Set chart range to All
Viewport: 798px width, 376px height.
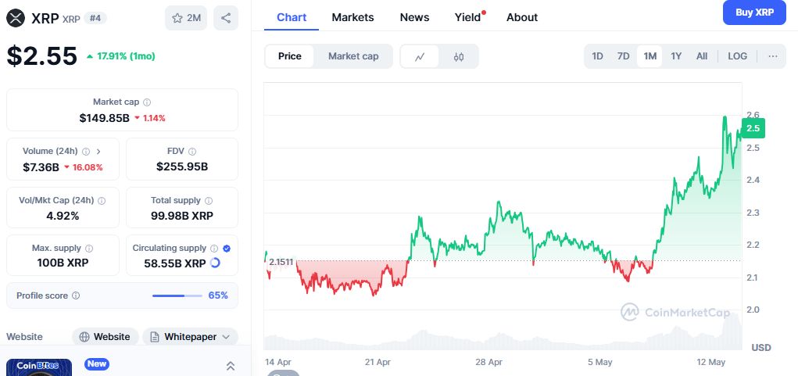pos(702,56)
